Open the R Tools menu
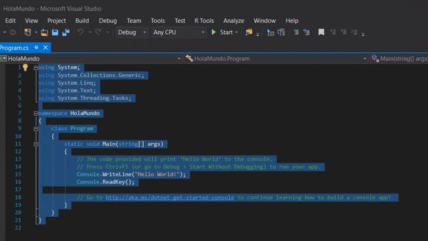428x241 pixels. pos(204,21)
